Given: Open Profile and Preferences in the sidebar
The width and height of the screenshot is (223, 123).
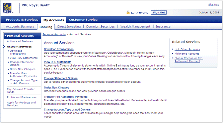Looking at the screenshot, I should point(22,97).
